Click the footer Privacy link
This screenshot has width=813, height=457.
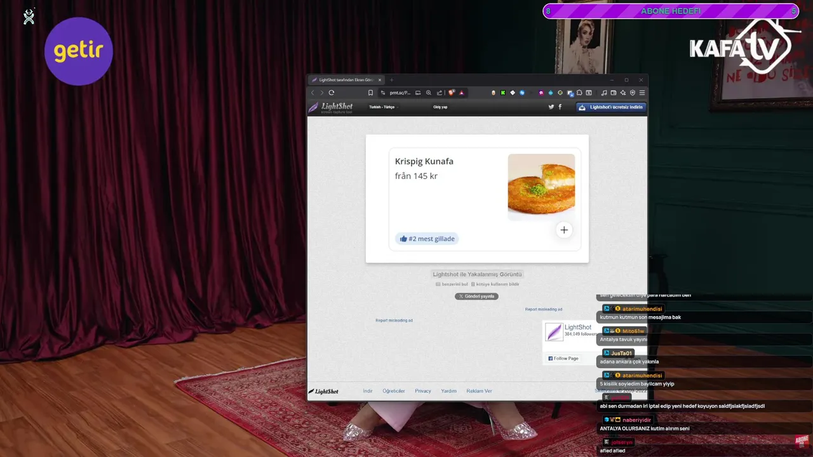pyautogui.click(x=423, y=391)
